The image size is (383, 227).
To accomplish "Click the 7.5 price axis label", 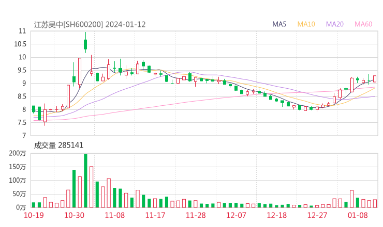I will point(22,122).
